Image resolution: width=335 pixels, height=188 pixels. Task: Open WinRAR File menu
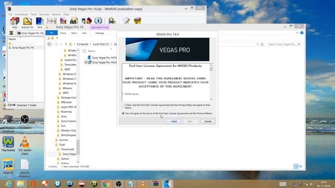10,14
